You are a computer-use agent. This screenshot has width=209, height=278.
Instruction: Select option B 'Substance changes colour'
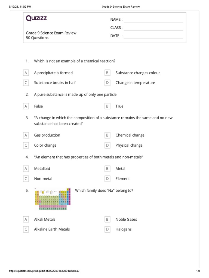(x=107, y=73)
